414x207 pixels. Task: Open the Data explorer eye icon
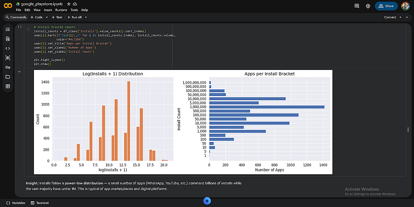click(x=7, y=58)
